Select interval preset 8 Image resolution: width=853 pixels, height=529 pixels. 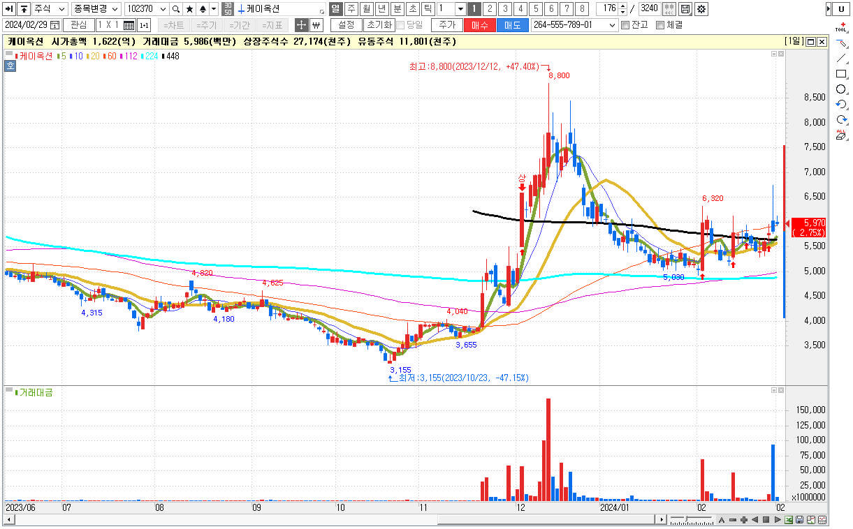click(x=581, y=9)
